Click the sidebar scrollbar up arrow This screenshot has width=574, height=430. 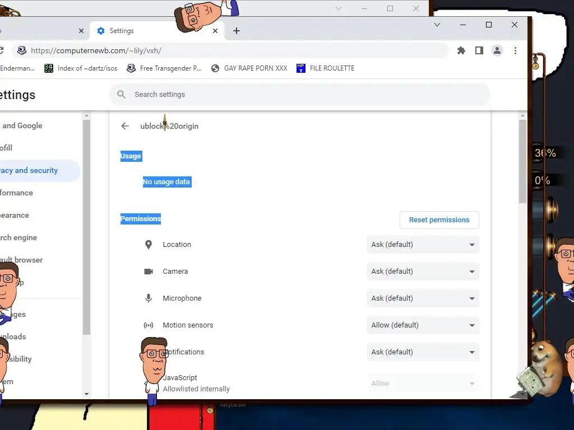[86, 115]
